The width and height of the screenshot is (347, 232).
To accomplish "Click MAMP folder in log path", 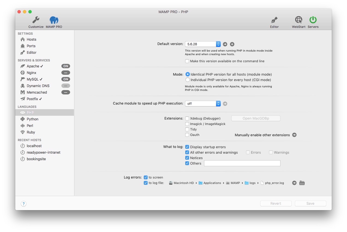I will point(233,183).
